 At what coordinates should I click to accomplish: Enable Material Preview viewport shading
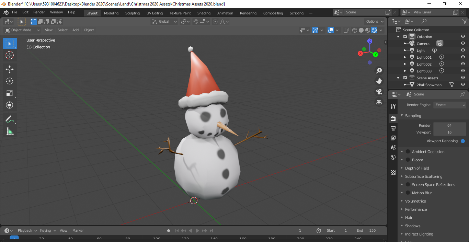point(367,30)
